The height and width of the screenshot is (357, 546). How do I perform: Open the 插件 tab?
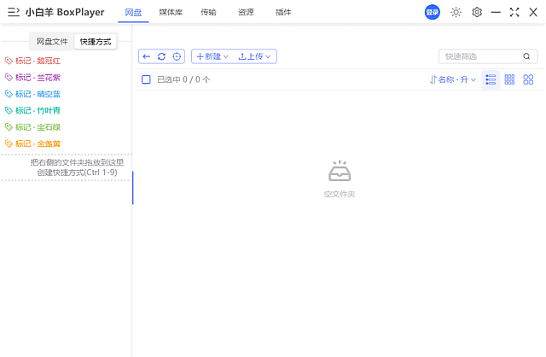pos(283,13)
